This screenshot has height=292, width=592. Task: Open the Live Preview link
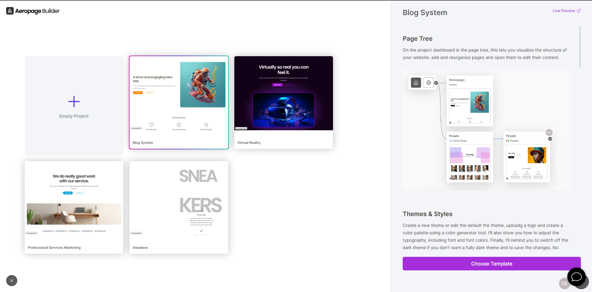567,11
